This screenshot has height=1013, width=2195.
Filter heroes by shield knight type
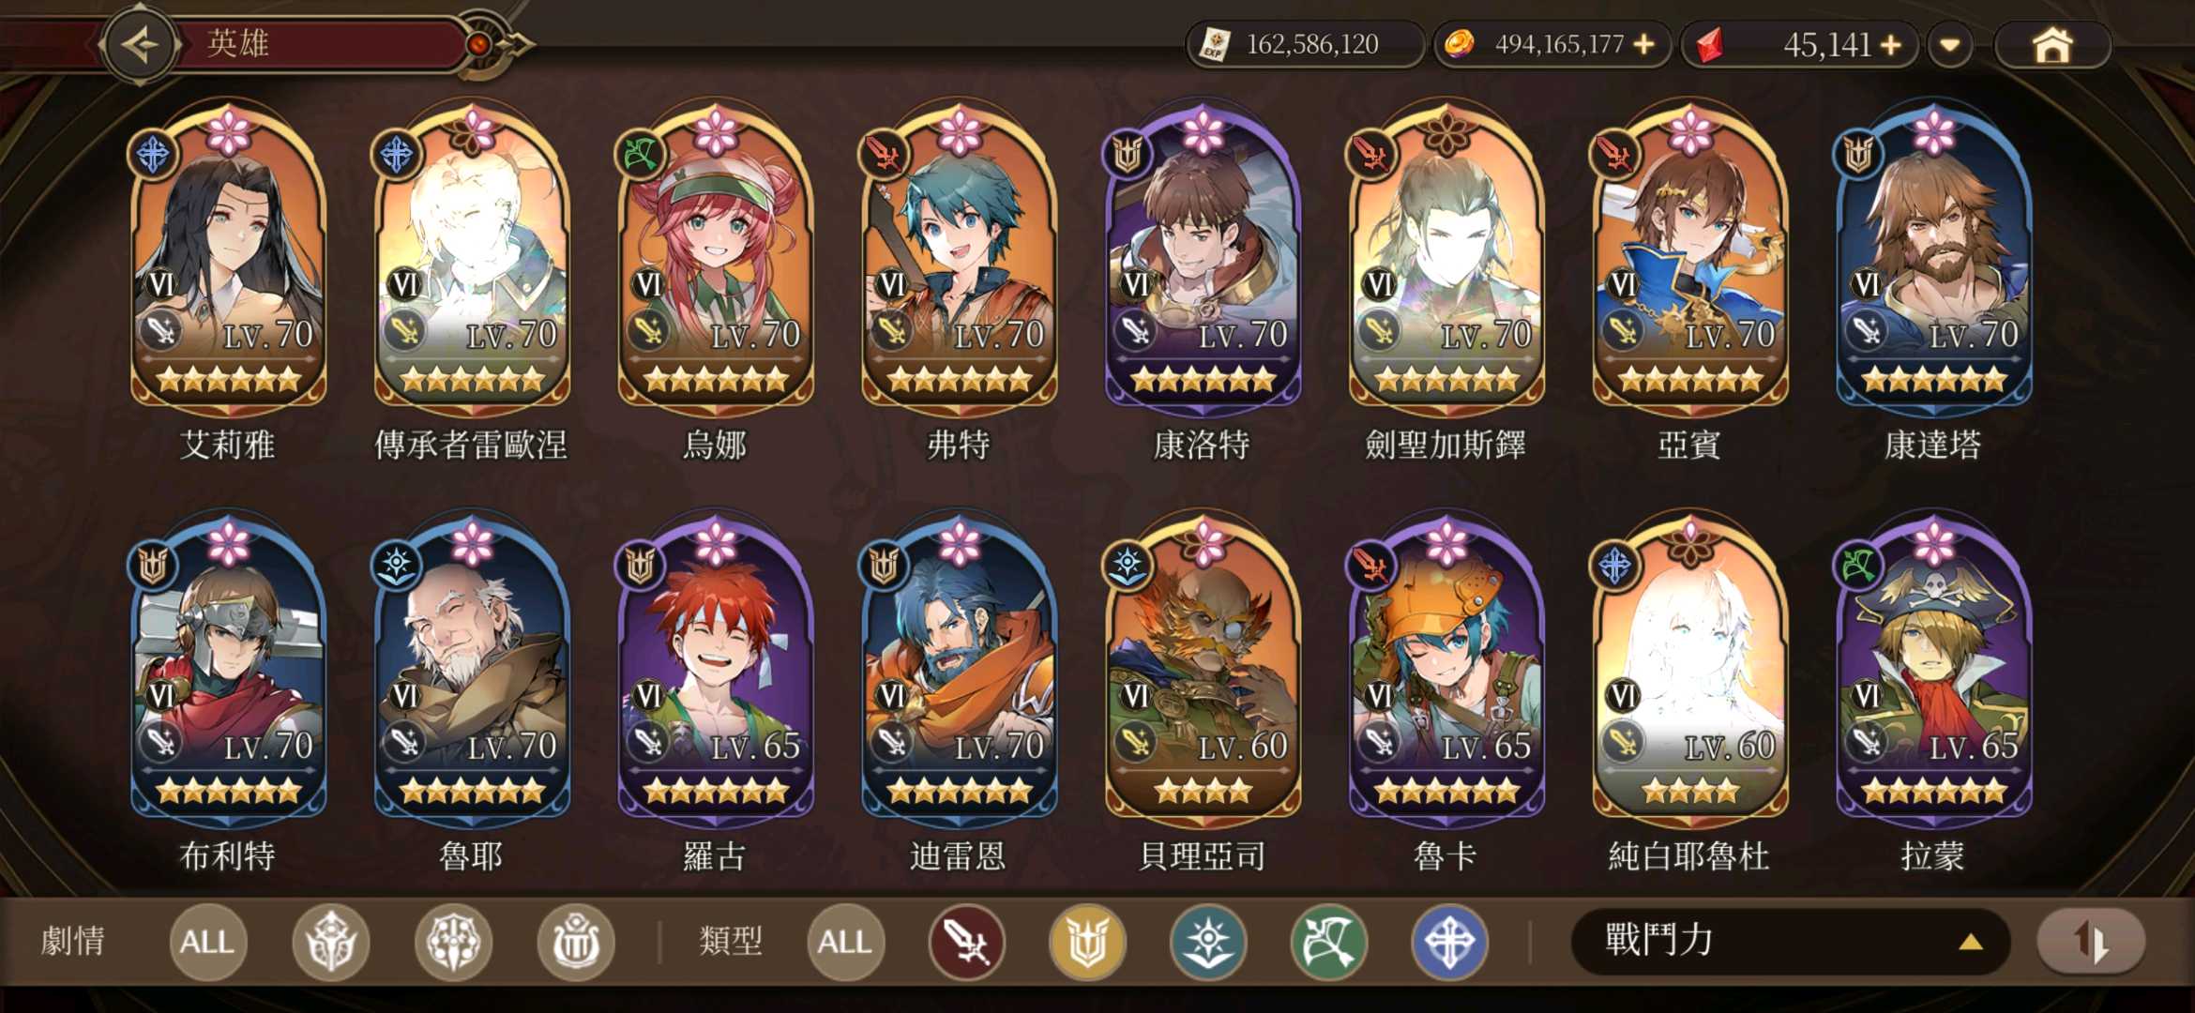click(1087, 942)
